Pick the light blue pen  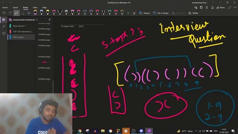point(41,12)
